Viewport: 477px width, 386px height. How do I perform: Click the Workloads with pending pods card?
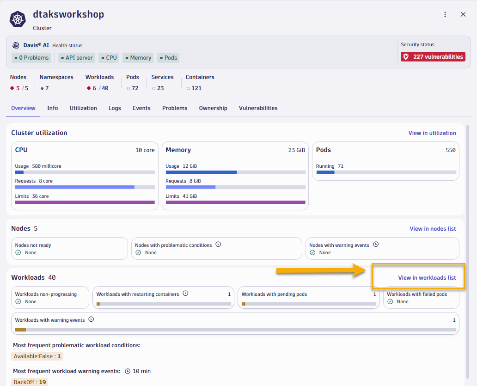tap(308, 298)
